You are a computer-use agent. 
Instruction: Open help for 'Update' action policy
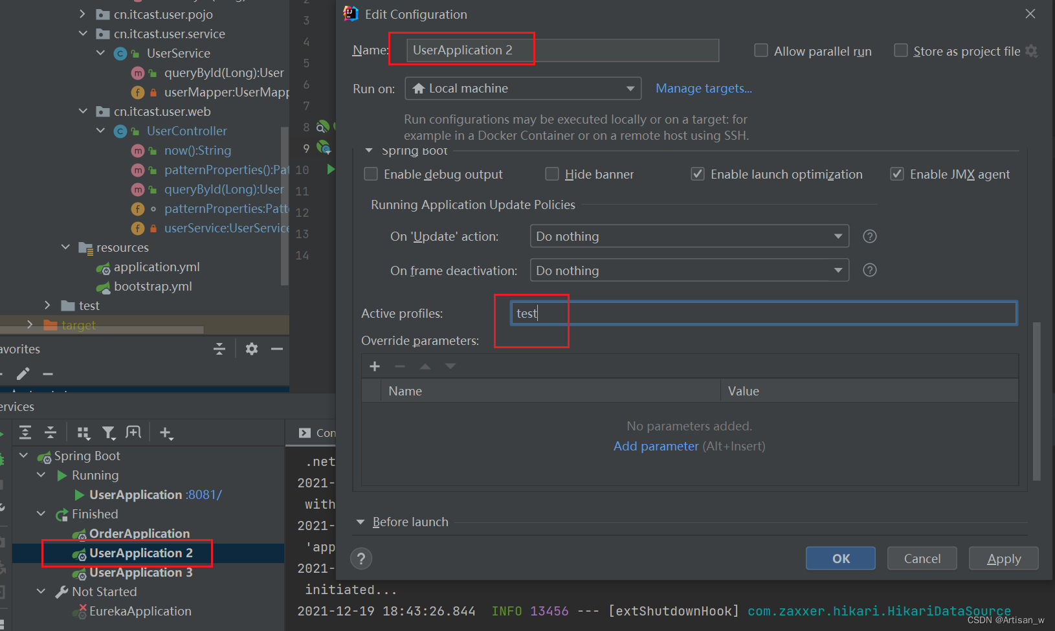[870, 236]
